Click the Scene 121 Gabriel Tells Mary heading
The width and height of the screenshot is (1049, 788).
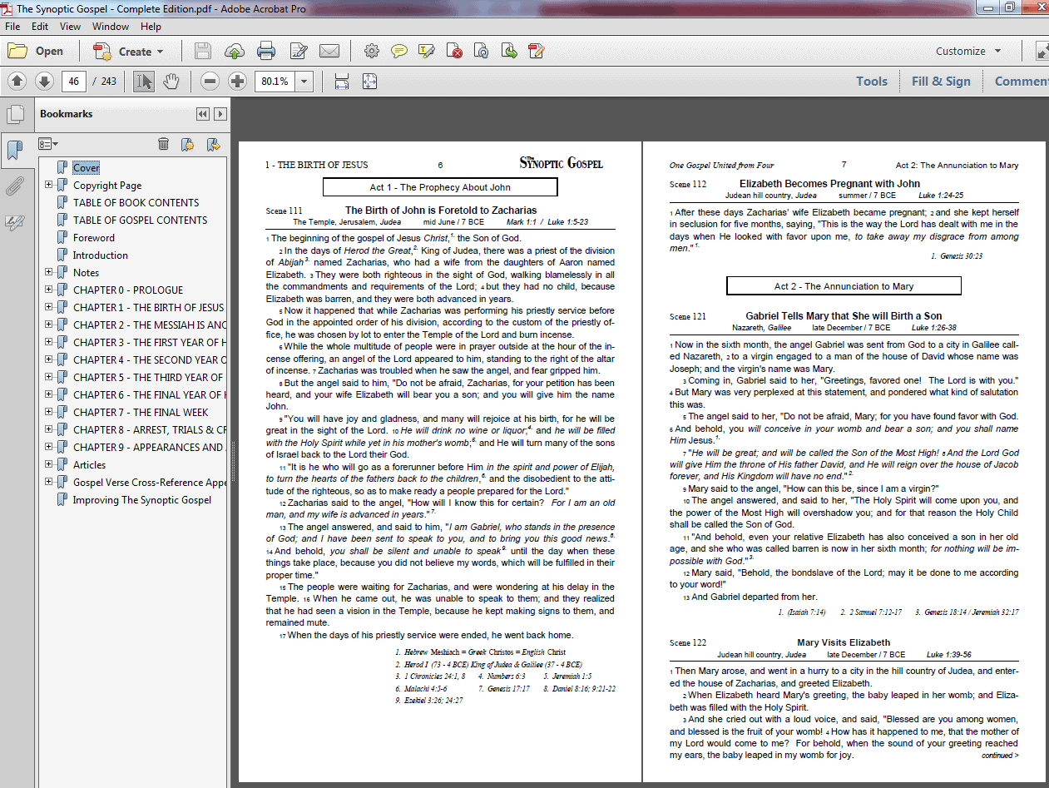coord(844,316)
